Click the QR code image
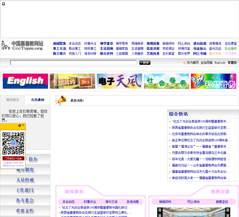 (13, 143)
